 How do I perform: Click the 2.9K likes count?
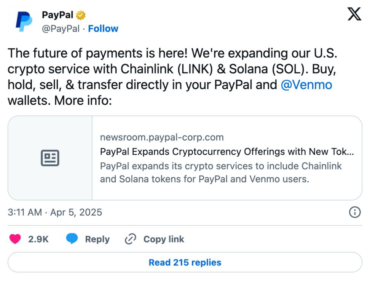pos(38,239)
